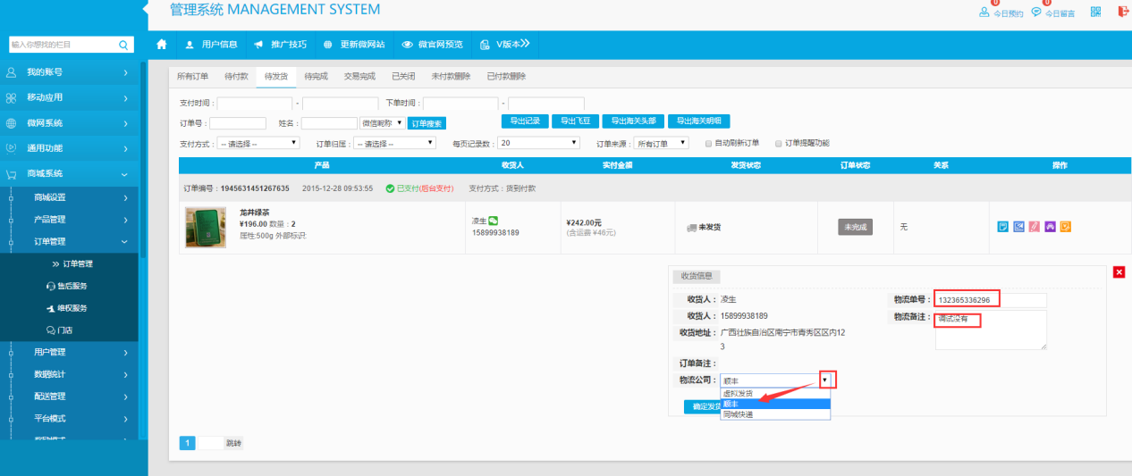Click the red logout icon in header

point(1123,13)
